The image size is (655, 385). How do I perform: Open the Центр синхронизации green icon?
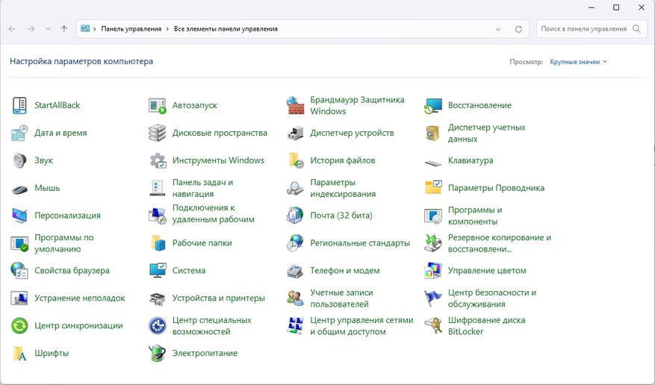pyautogui.click(x=19, y=326)
